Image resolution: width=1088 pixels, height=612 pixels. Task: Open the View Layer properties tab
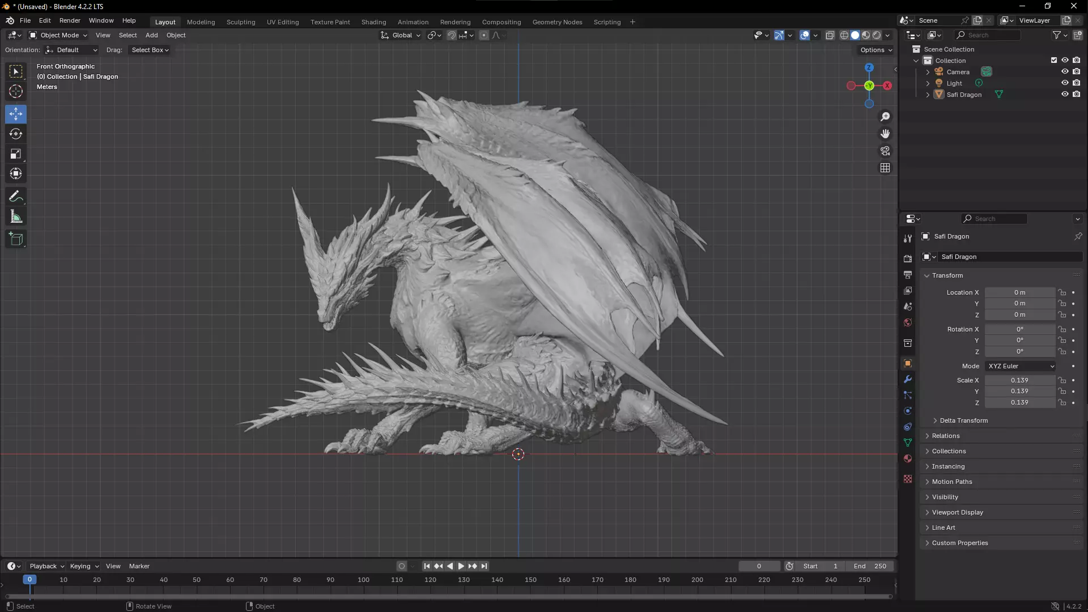point(908,291)
